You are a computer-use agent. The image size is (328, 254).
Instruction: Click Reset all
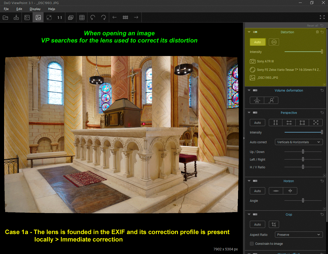coord(315,26)
